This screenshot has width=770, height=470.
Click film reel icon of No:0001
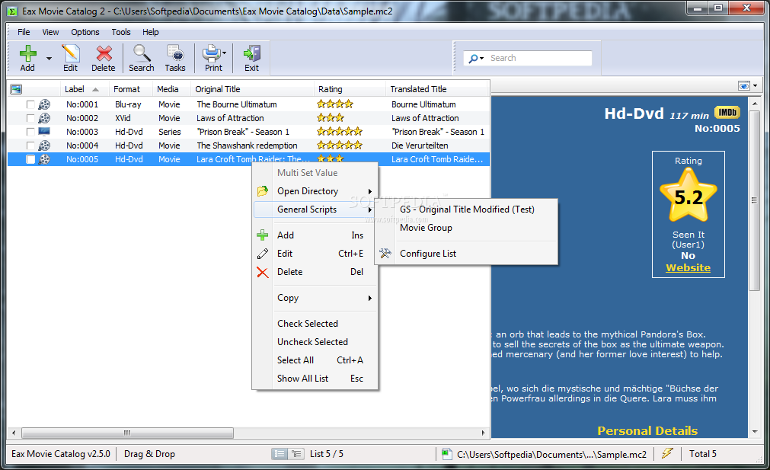coord(44,104)
